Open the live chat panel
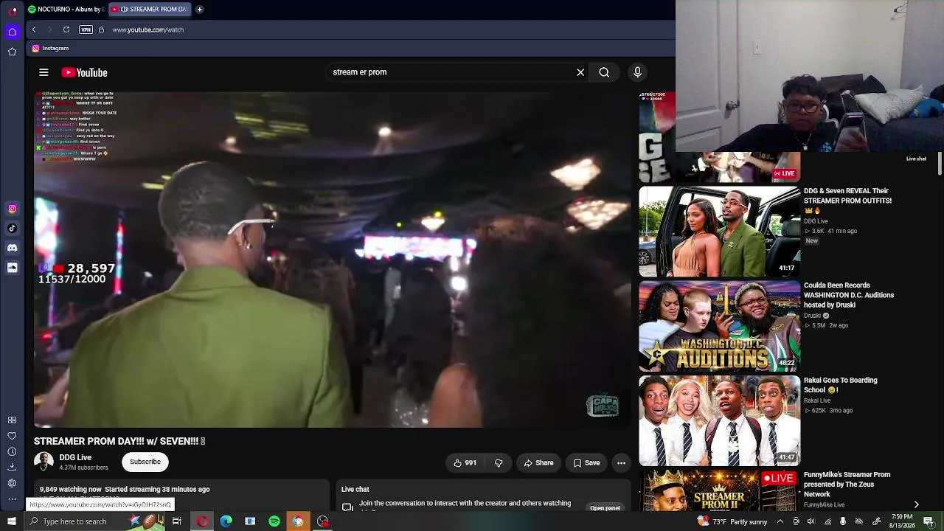 pyautogui.click(x=605, y=507)
